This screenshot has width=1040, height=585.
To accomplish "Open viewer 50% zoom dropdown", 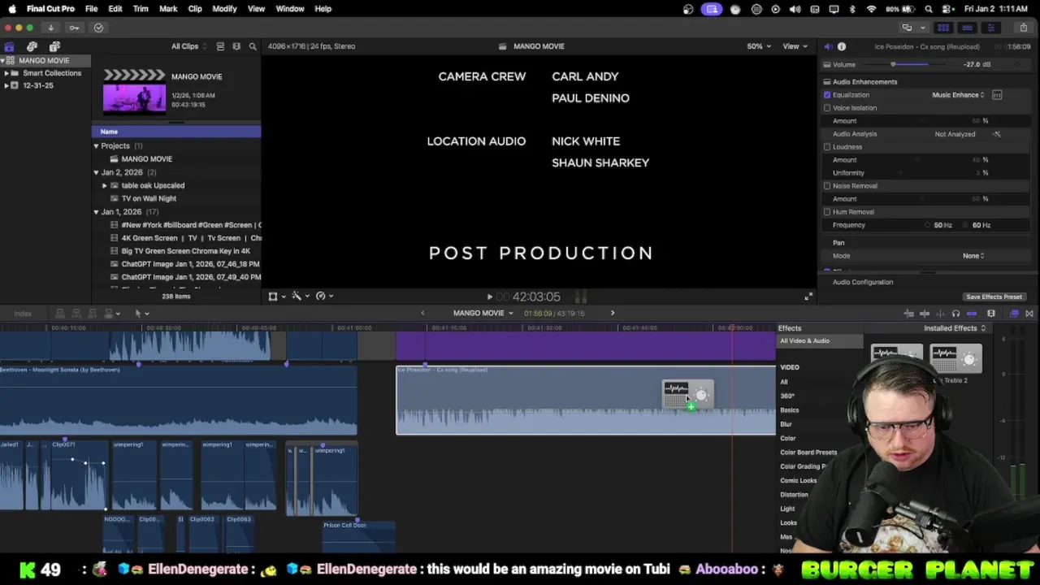I will (759, 46).
